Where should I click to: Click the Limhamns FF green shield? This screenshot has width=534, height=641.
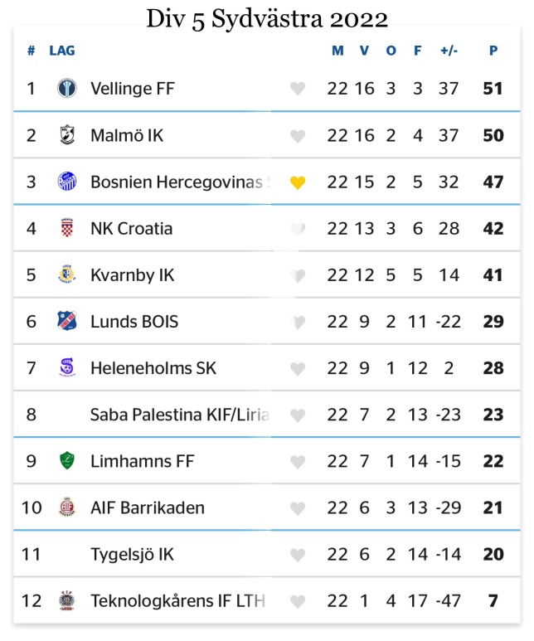coord(67,461)
